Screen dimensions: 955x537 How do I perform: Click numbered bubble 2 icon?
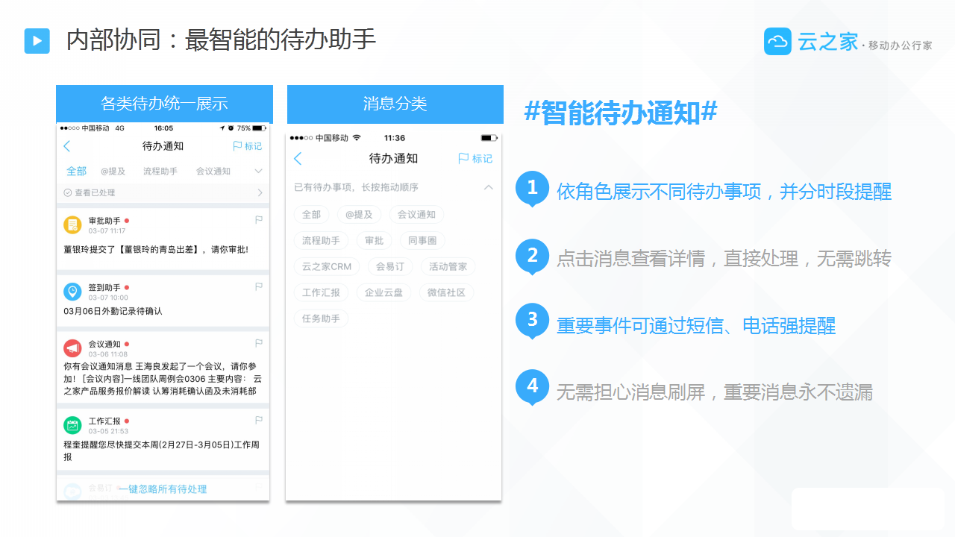pyautogui.click(x=532, y=257)
